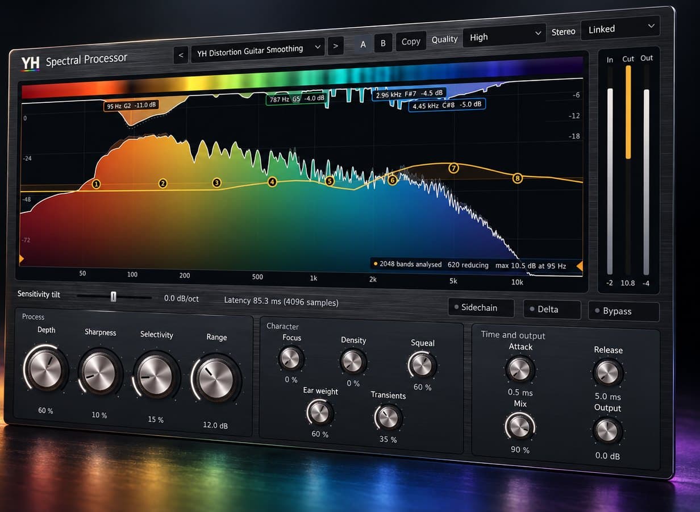Click the Selectivity knob
The width and height of the screenshot is (700, 512).
click(x=156, y=376)
